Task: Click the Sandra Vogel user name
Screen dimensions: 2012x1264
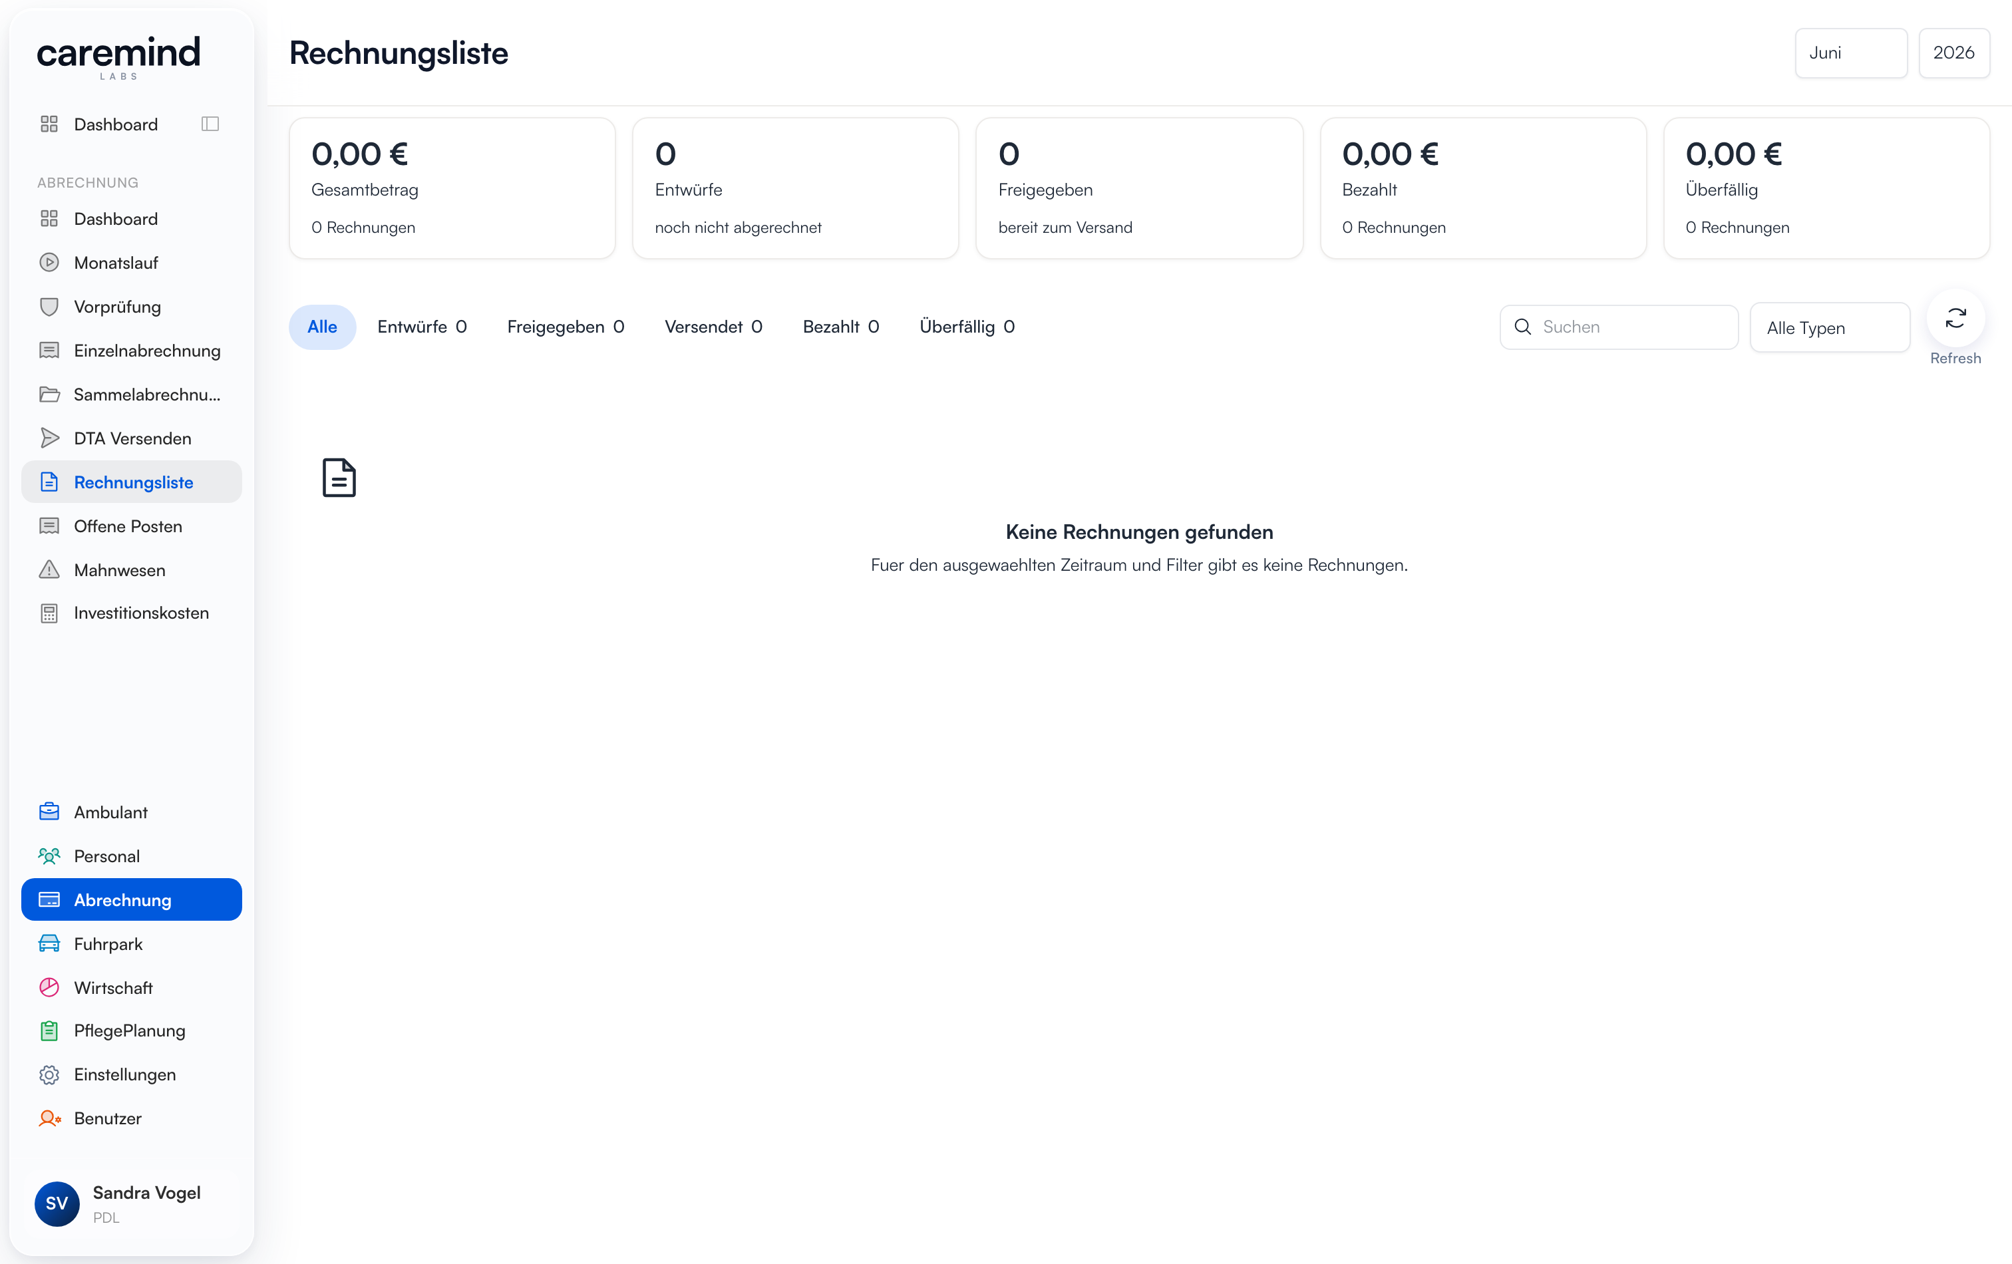Action: coord(146,1192)
